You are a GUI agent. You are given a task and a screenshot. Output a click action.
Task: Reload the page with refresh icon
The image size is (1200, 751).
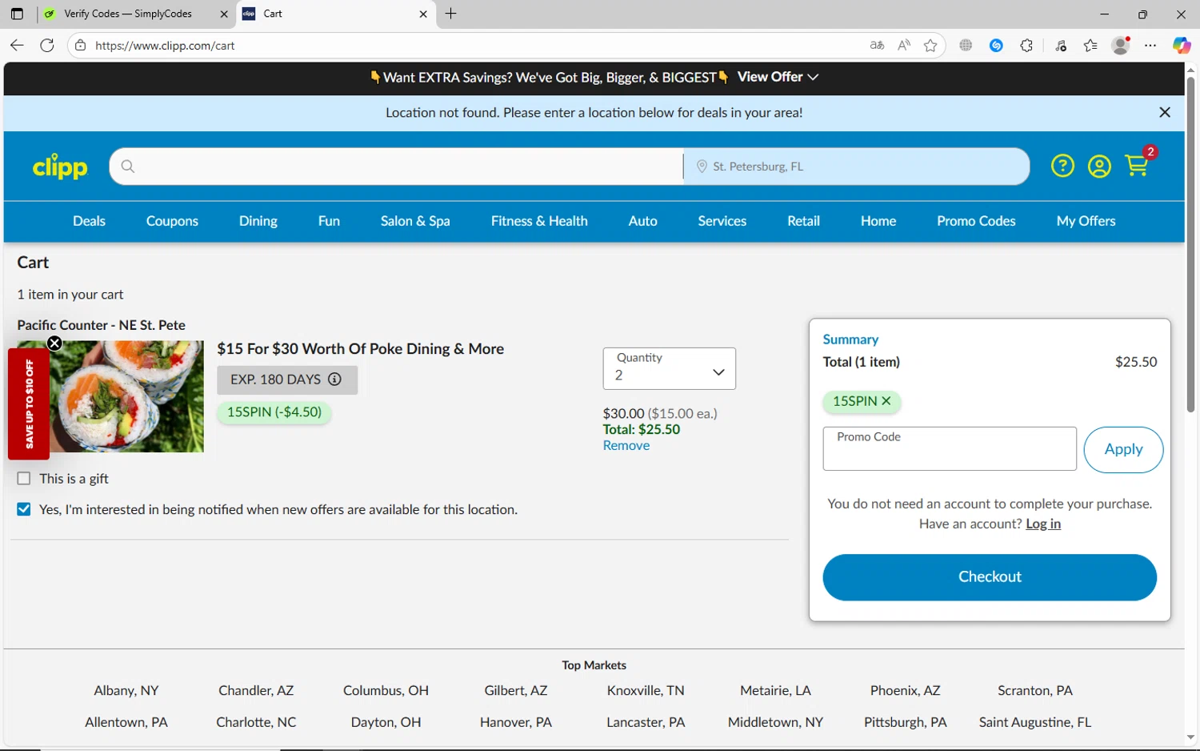point(47,46)
